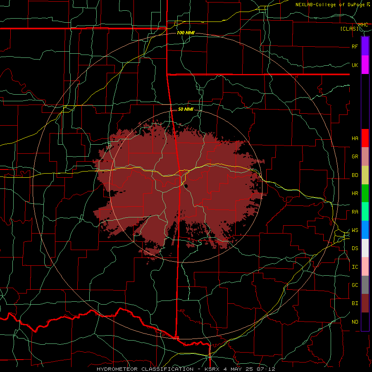This screenshot has width=372, height=372.
Task: Click the "[CLAS]" legend header text
Action: 349,29
